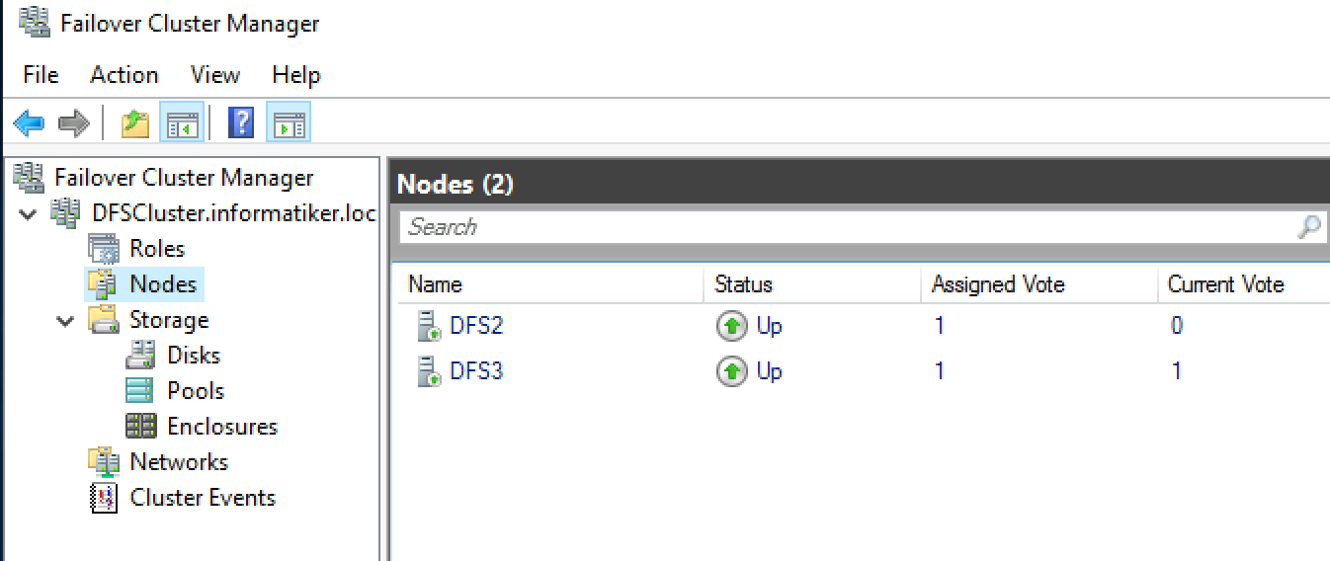Viewport: 1330px width, 561px height.
Task: Click the green Up status icon for DFS2
Action: click(731, 325)
